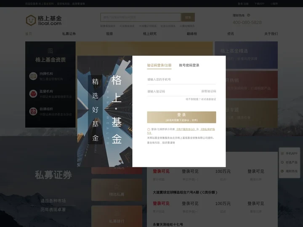Click the 精选私募 card
The width and height of the screenshot is (303, 227).
(x=117, y=190)
